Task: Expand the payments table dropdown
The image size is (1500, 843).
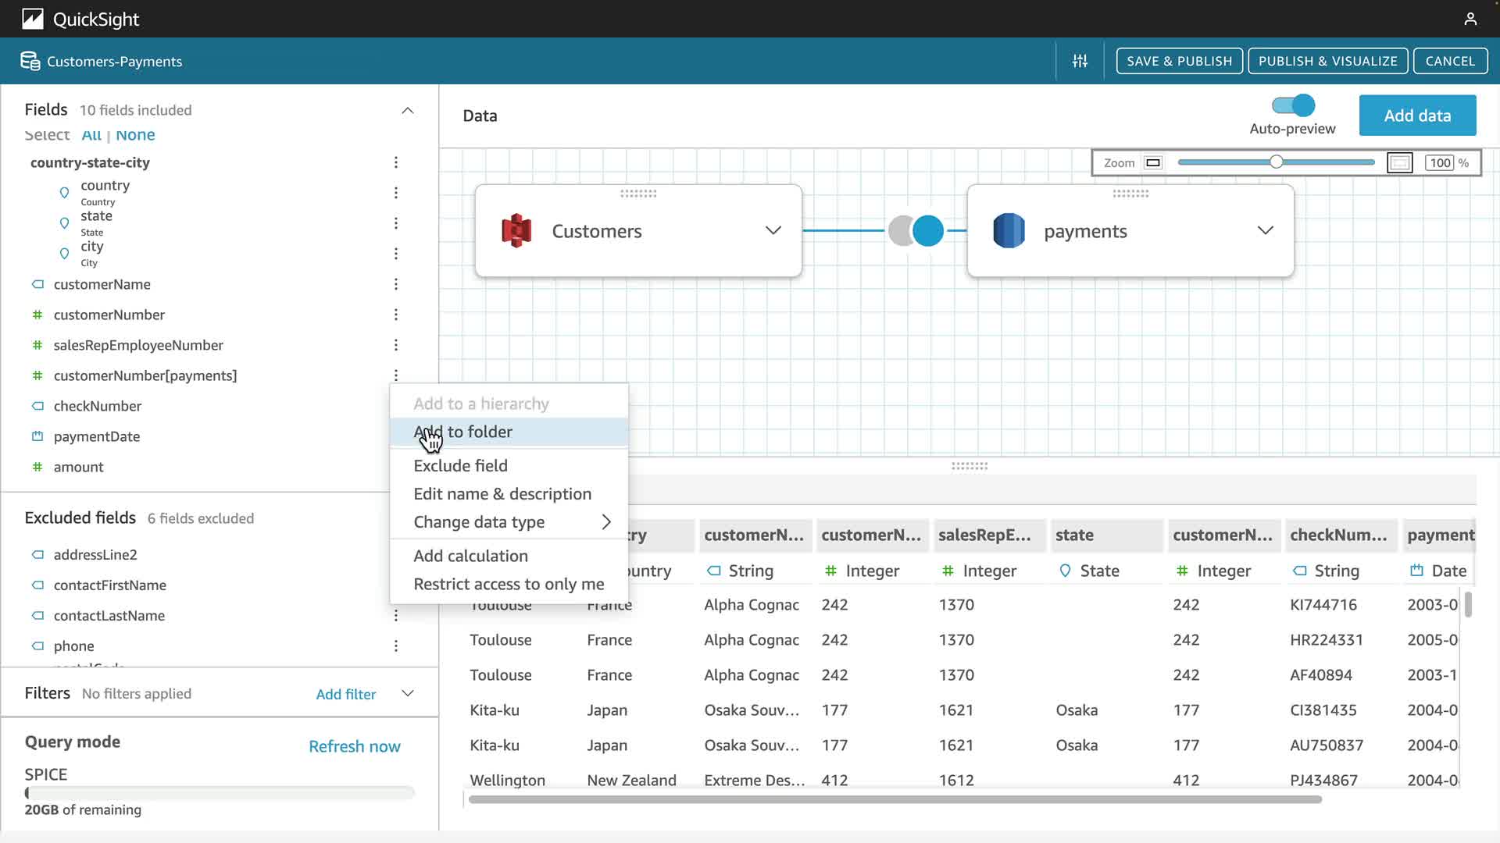Action: click(x=1265, y=230)
